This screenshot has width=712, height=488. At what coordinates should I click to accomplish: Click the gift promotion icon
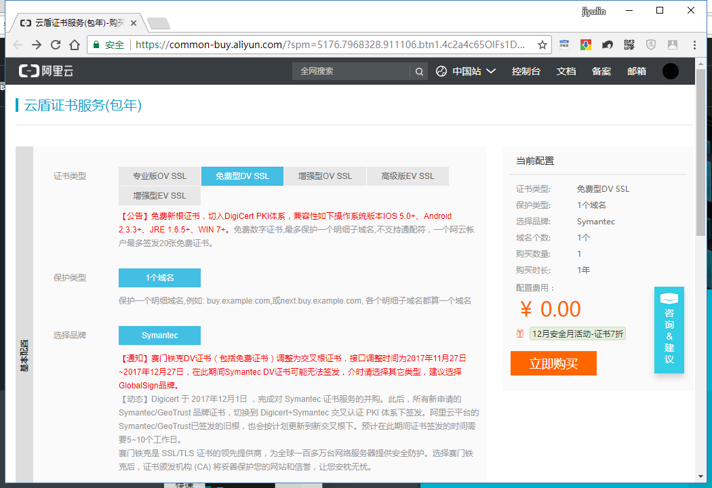coord(520,333)
